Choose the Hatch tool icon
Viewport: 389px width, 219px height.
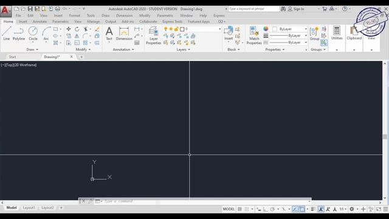coord(55,43)
